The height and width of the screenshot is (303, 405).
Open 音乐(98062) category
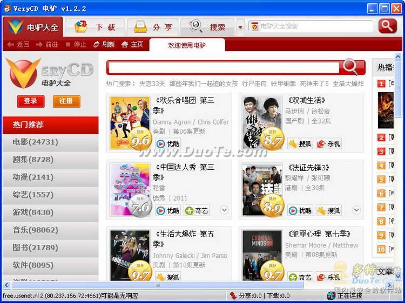(50, 230)
